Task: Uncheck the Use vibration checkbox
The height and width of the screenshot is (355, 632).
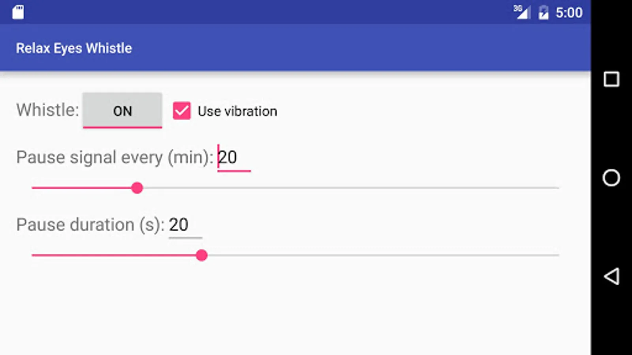Action: [x=182, y=111]
